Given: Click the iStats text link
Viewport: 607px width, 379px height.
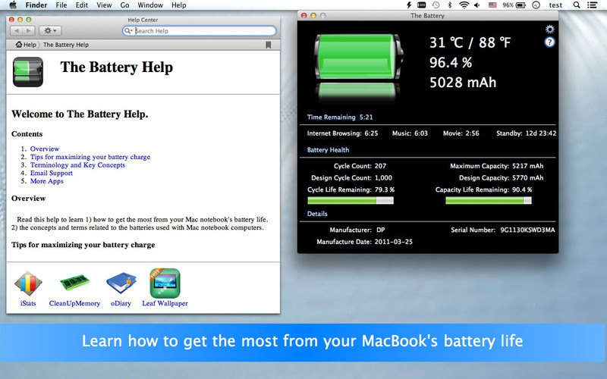Looking at the screenshot, I should pos(28,304).
